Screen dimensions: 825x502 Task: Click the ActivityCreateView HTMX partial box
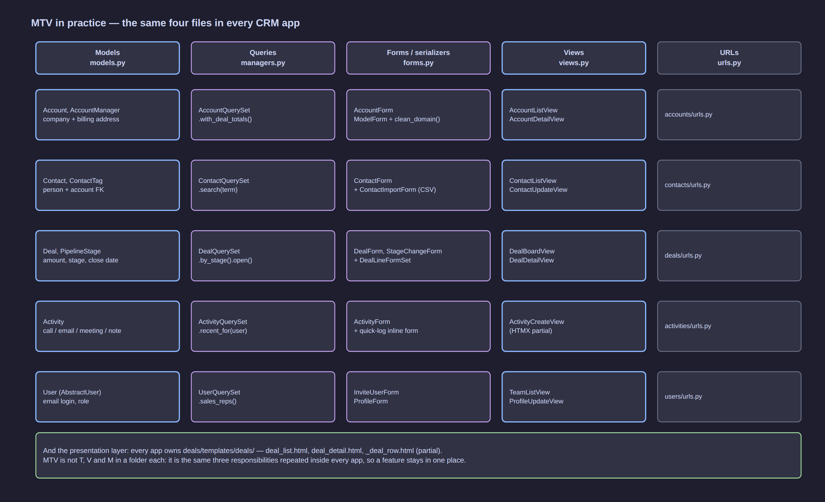click(574, 326)
